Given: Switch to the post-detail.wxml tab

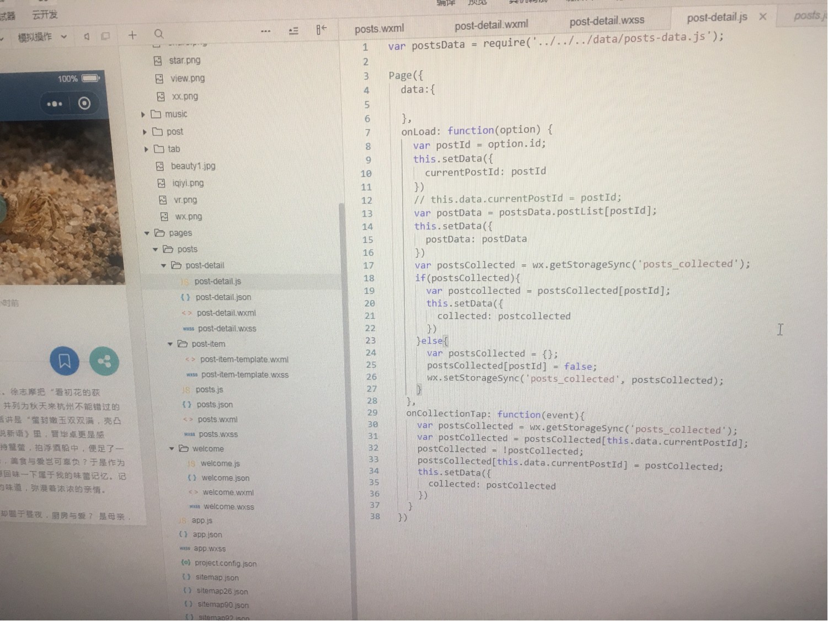Looking at the screenshot, I should [x=491, y=25].
